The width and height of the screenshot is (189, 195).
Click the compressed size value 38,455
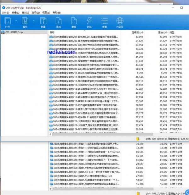[139, 121]
